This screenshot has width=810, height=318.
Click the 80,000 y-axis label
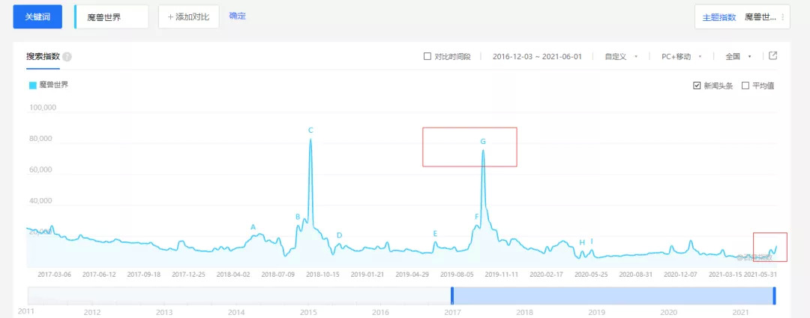tap(39, 138)
